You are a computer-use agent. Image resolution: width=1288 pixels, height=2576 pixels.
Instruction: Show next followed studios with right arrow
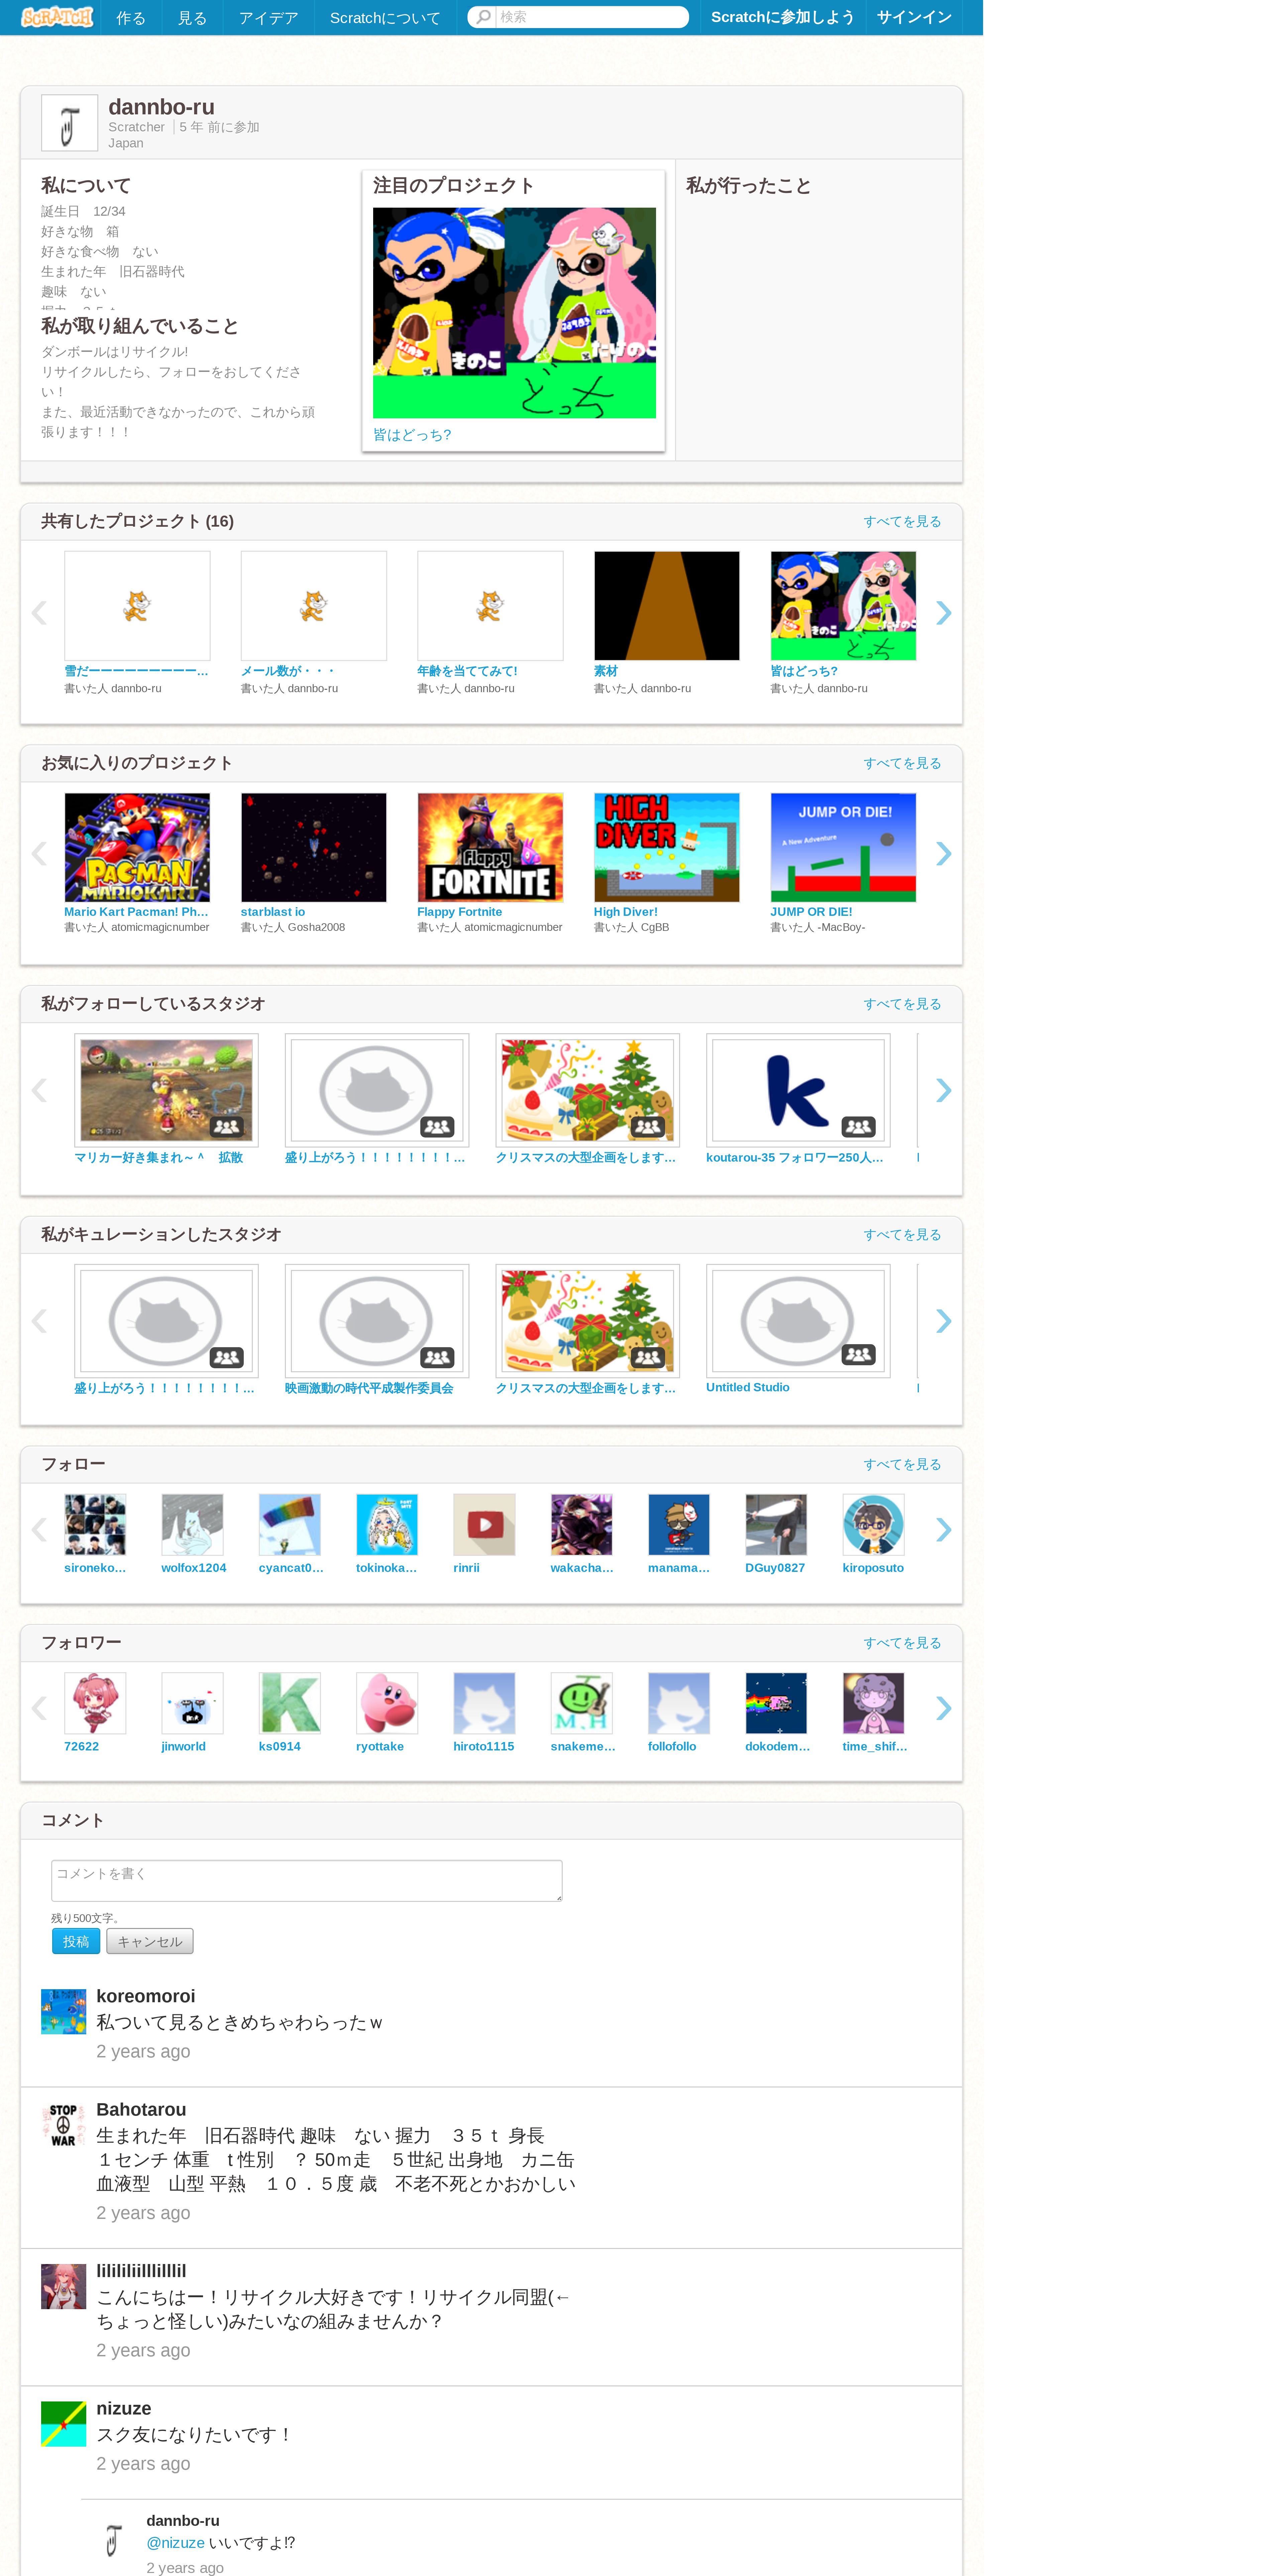(x=943, y=1090)
